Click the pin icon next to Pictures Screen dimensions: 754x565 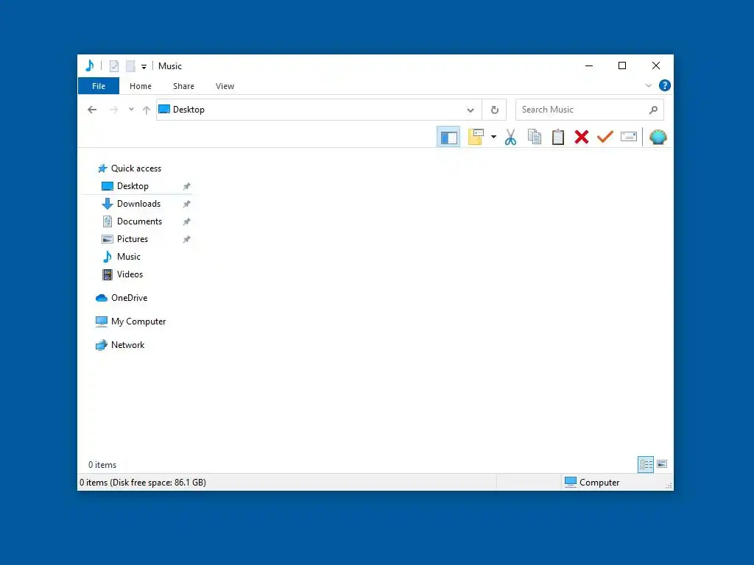click(186, 239)
